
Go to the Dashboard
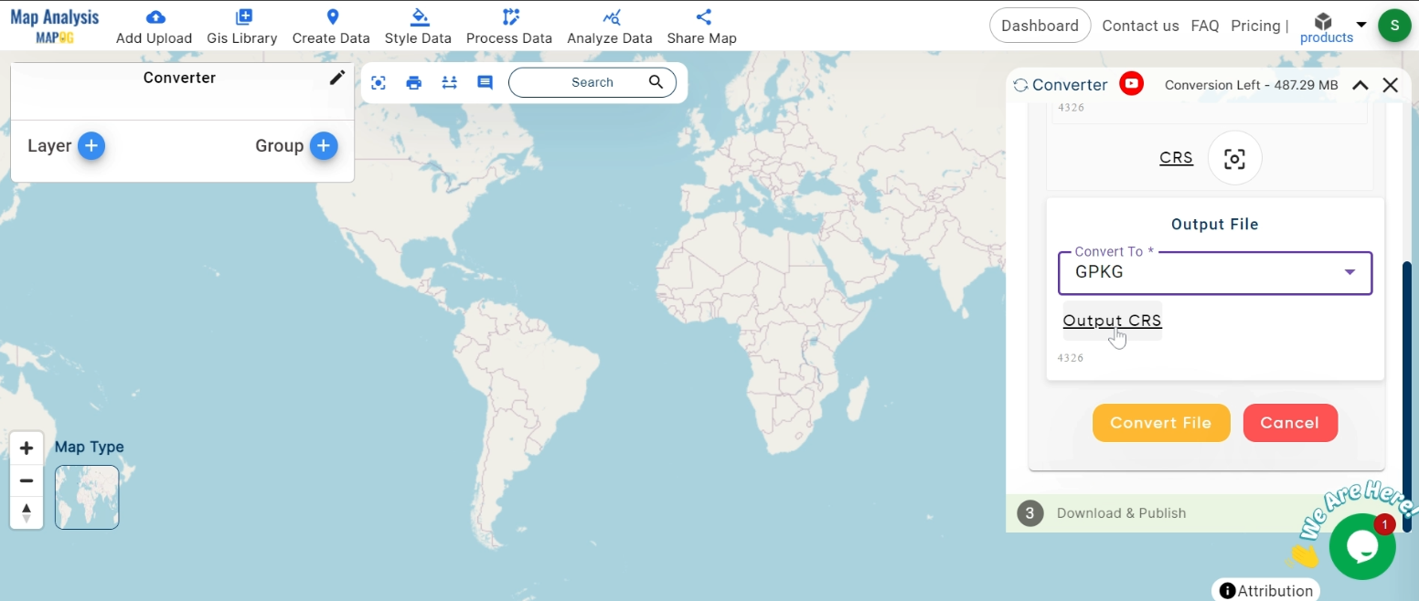coord(1040,26)
